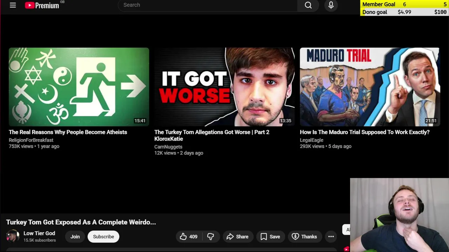The height and width of the screenshot is (252, 449).
Task: Click the 15:41 duration badge
Action: pyautogui.click(x=140, y=121)
